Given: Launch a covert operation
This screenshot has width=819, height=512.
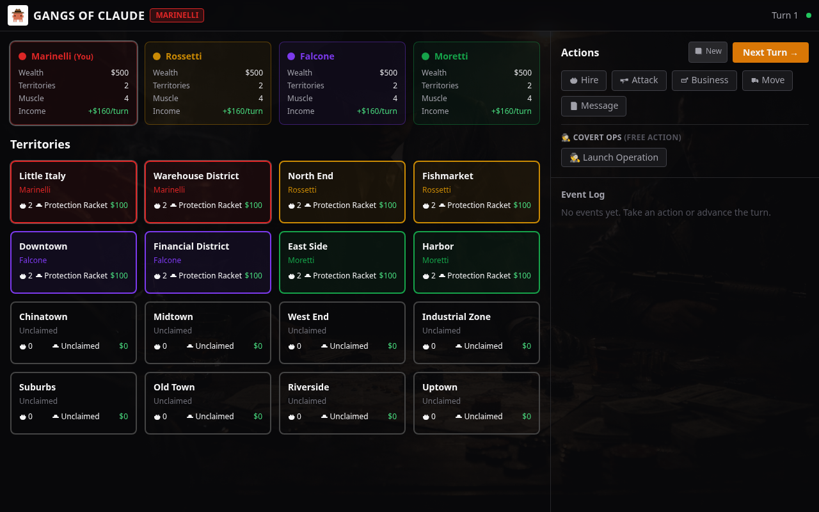Looking at the screenshot, I should click(614, 157).
